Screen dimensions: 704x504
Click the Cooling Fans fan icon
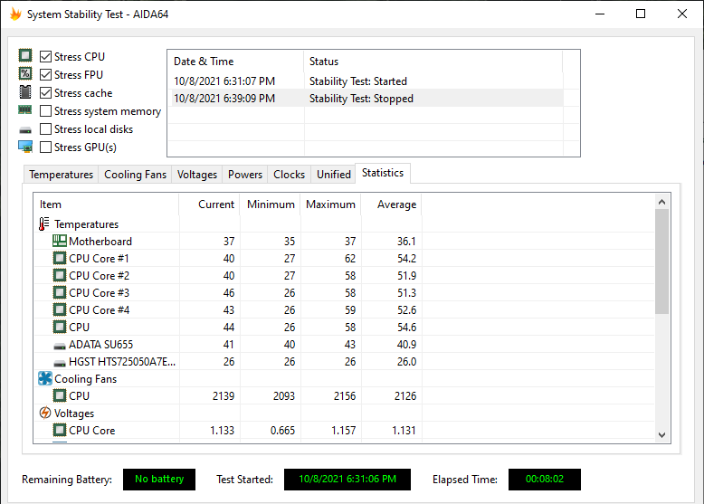click(x=45, y=378)
